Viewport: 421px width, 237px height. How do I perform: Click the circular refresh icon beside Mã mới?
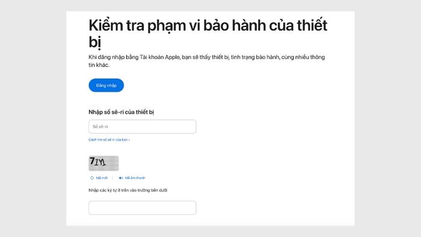pyautogui.click(x=92, y=178)
